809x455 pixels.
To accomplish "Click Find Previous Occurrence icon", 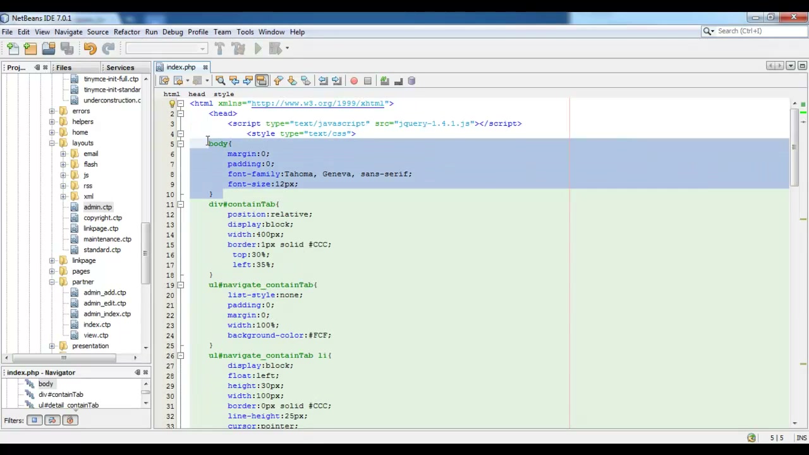I will pos(234,81).
